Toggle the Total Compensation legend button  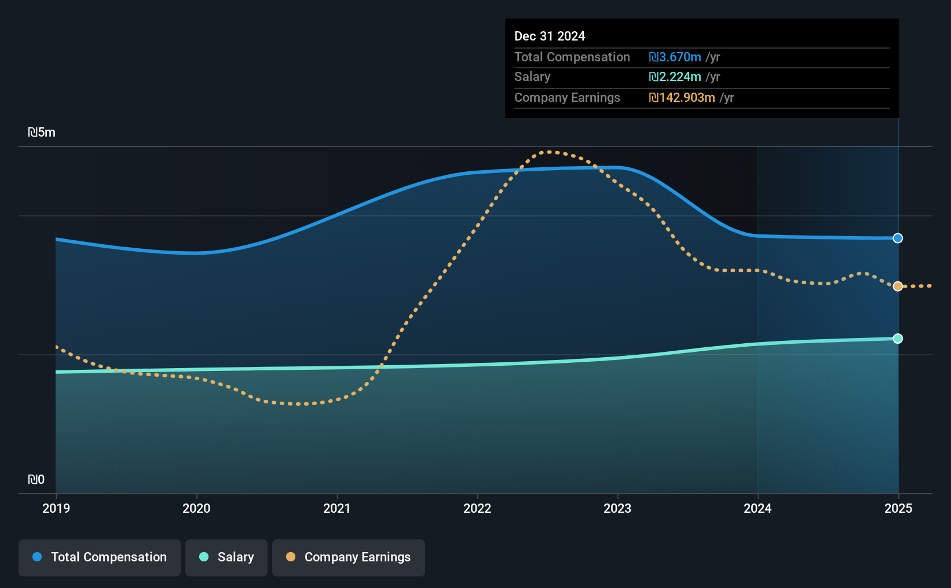click(x=100, y=557)
